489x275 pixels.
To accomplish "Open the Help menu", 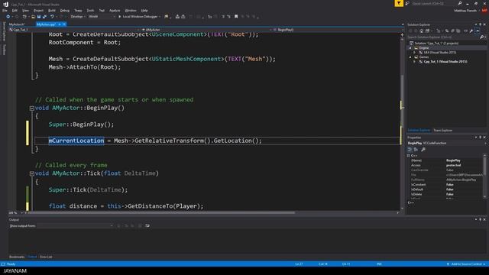I will [x=144, y=10].
